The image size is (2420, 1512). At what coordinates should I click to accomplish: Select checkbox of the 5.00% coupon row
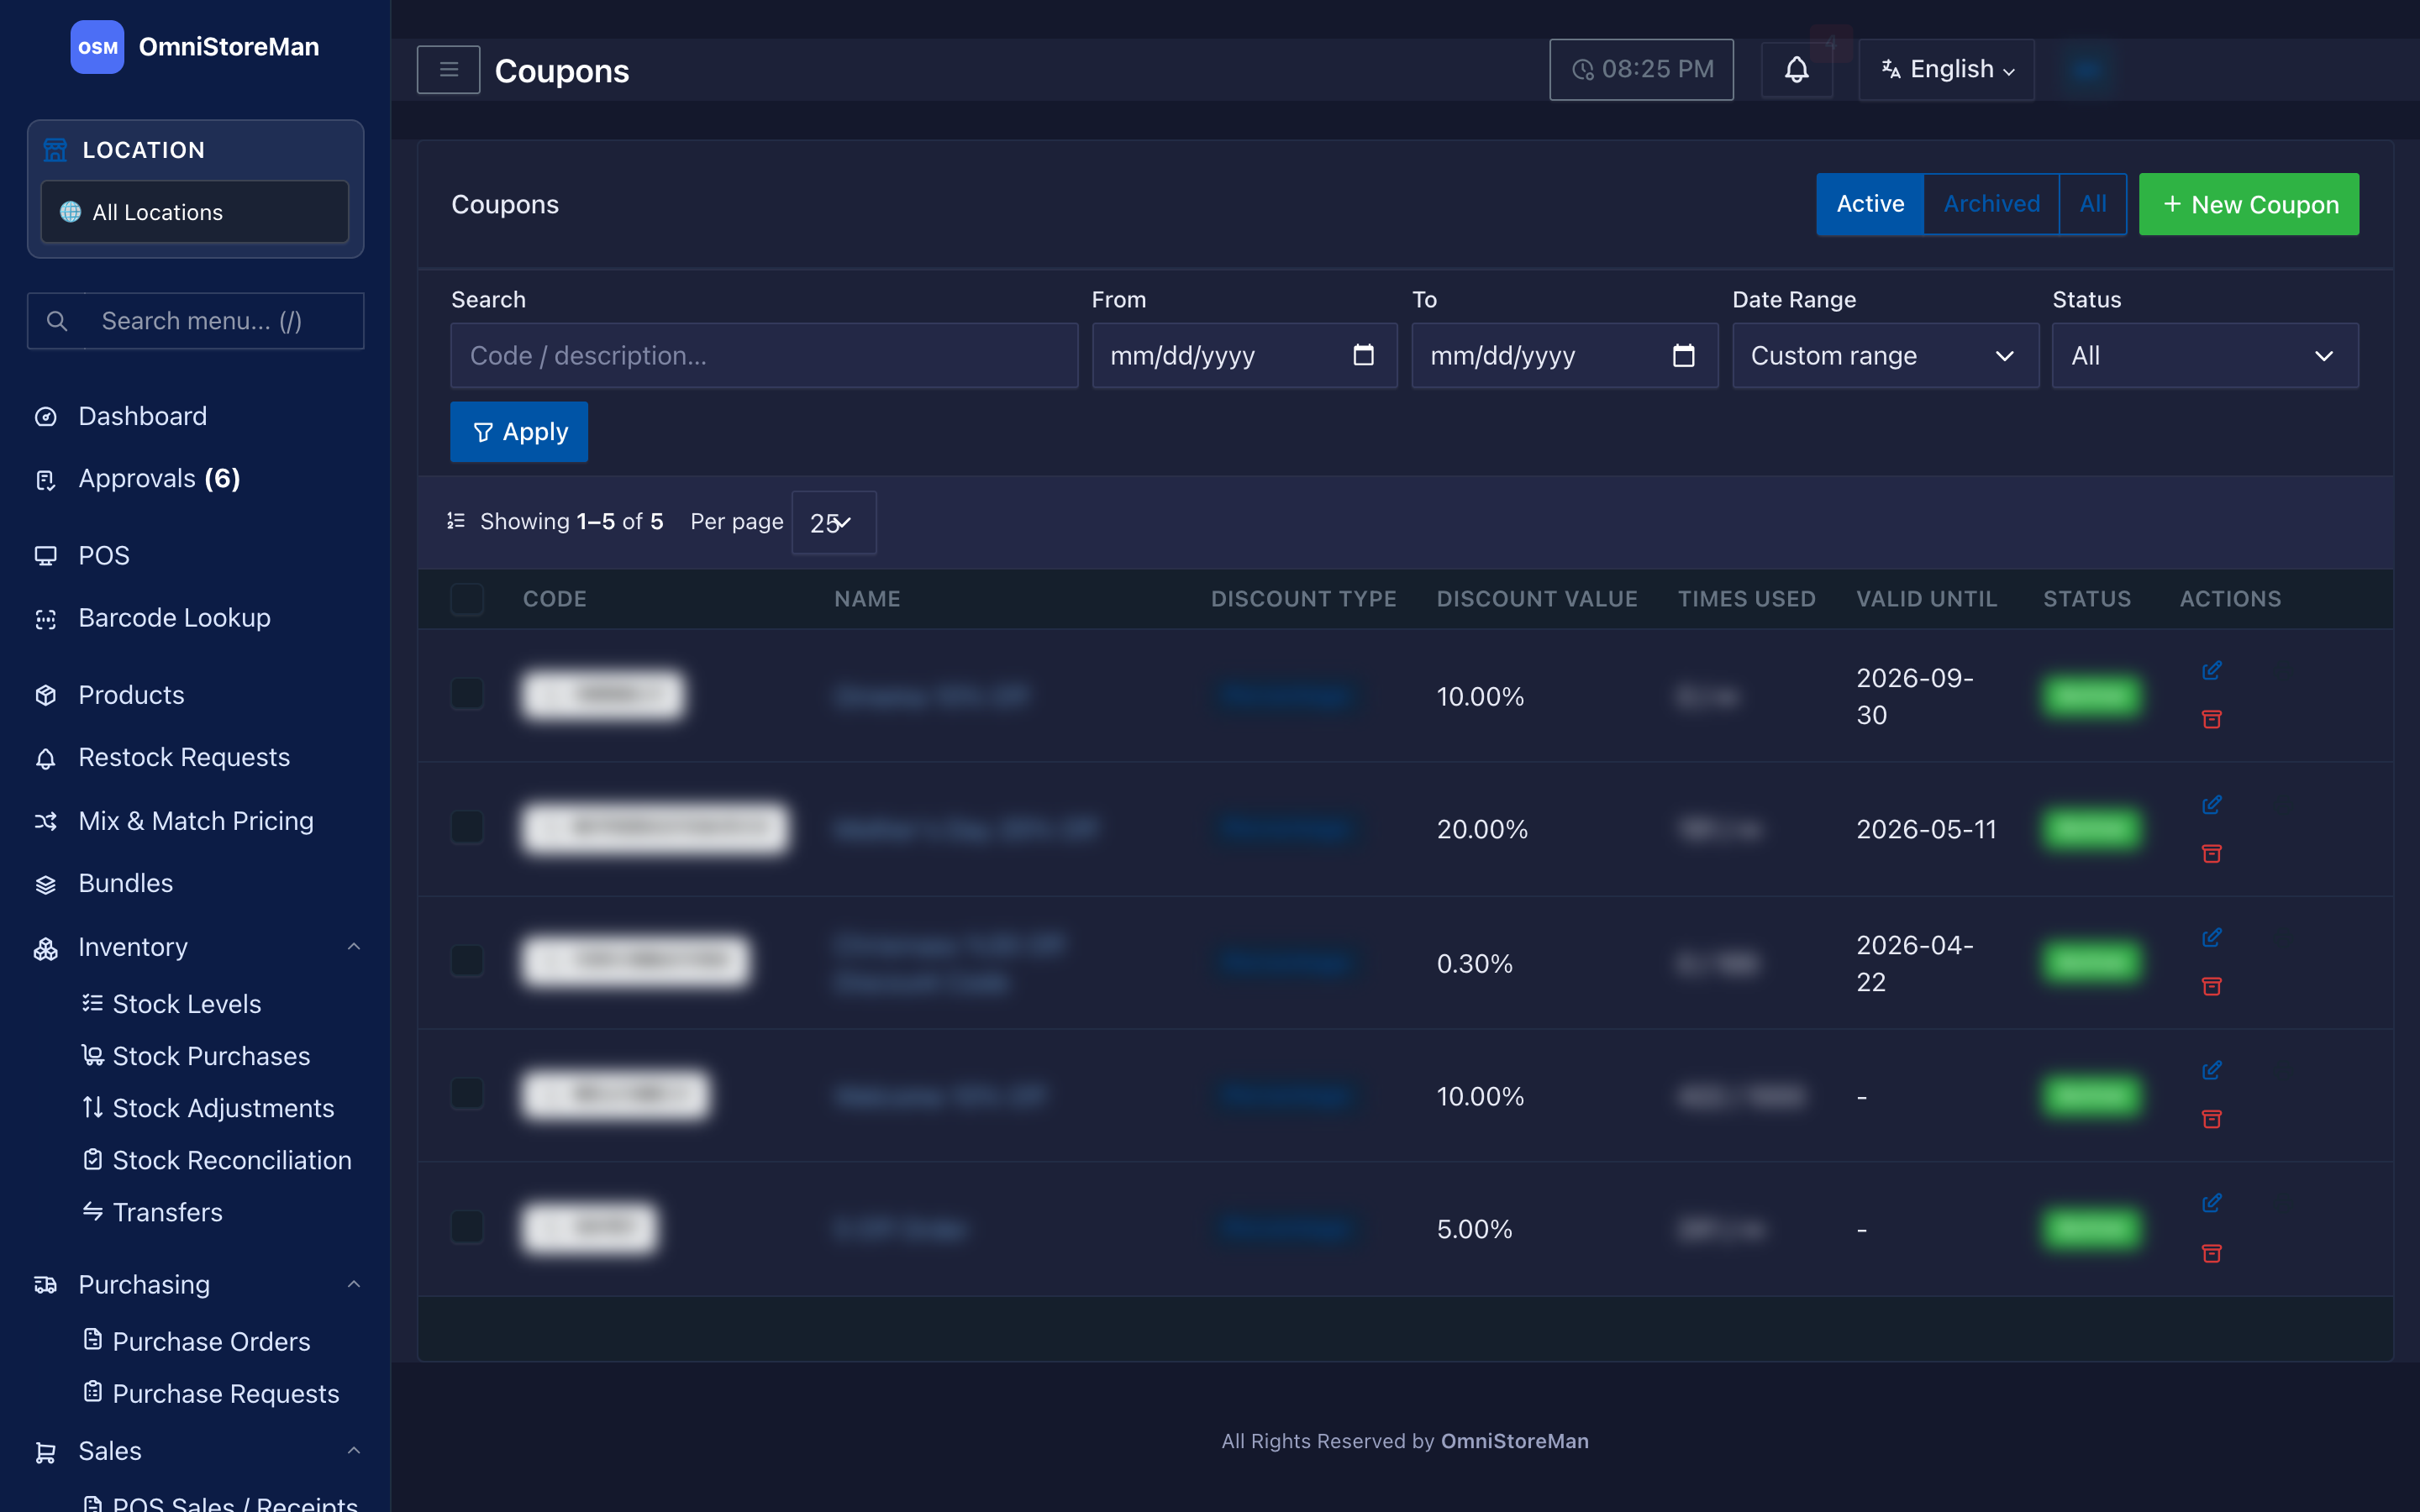[x=467, y=1227]
